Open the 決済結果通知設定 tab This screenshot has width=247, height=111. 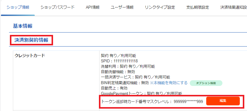(x=234, y=7)
